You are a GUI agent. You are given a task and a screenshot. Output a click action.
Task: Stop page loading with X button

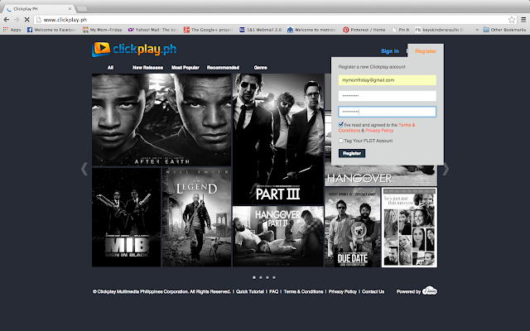coord(27,20)
